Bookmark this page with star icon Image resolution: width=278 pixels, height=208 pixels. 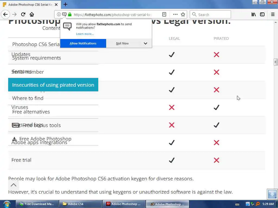[x=183, y=15]
